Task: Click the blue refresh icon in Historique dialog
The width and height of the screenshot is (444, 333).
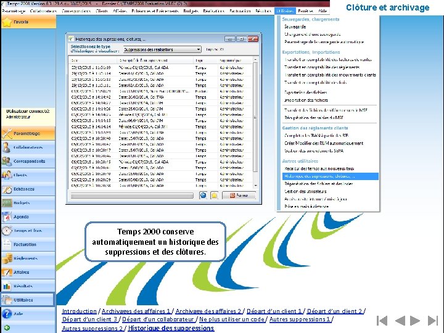Action: [203, 195]
